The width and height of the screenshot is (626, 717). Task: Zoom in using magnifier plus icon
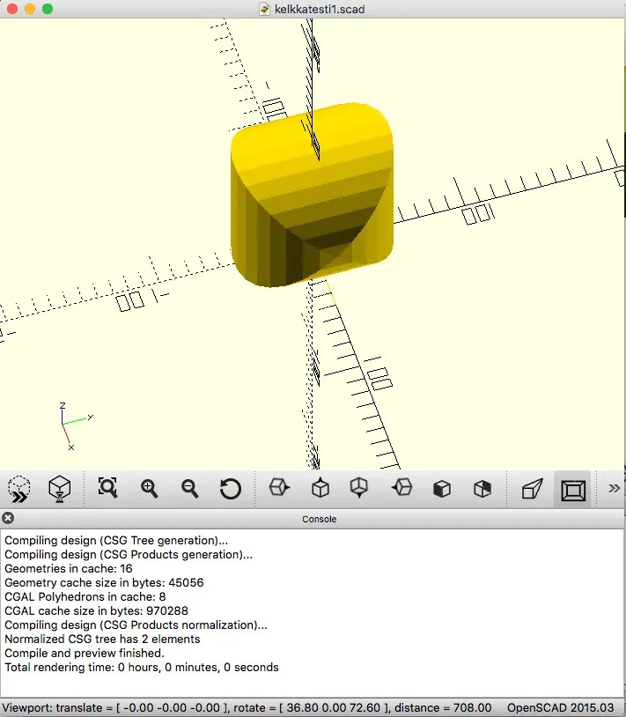click(150, 489)
